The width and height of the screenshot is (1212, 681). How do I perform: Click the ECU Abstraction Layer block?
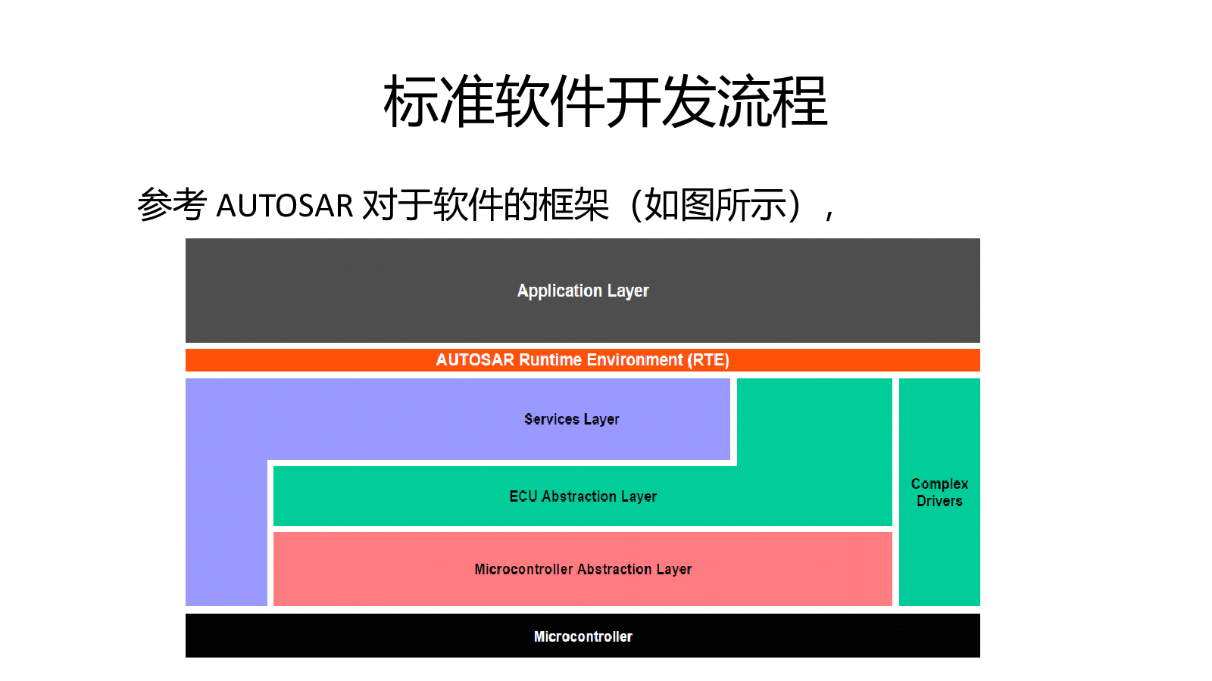[583, 496]
